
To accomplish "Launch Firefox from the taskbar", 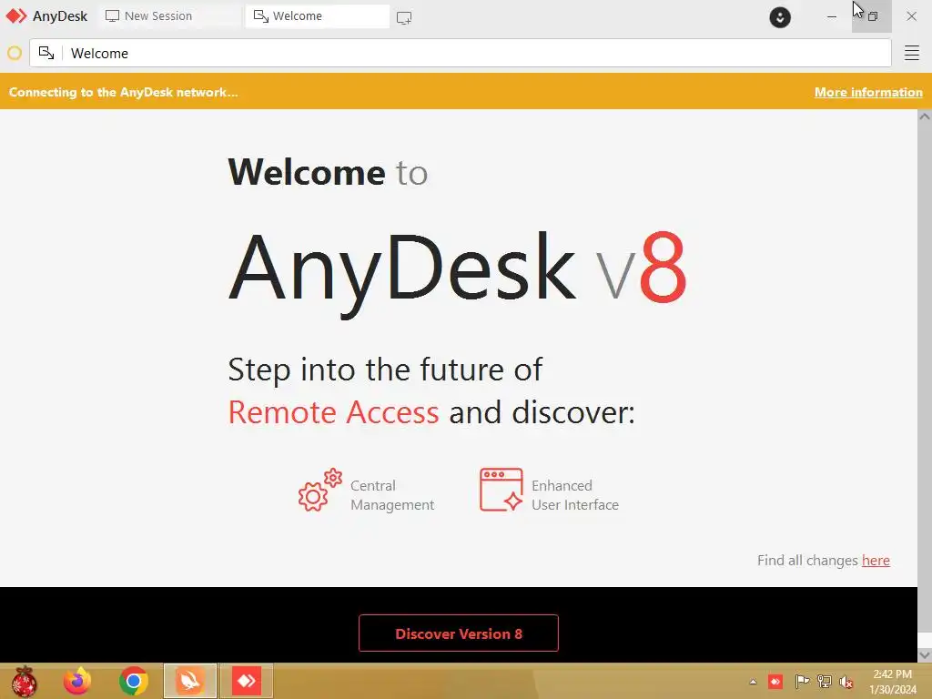I will point(77,681).
